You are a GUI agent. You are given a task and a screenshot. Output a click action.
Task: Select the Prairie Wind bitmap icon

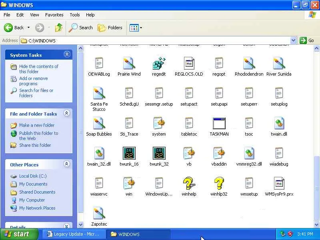point(129,63)
